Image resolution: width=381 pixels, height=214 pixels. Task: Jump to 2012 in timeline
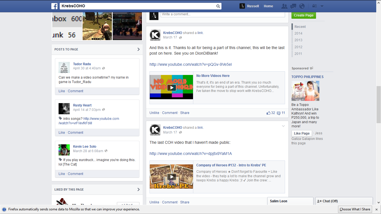[298, 47]
